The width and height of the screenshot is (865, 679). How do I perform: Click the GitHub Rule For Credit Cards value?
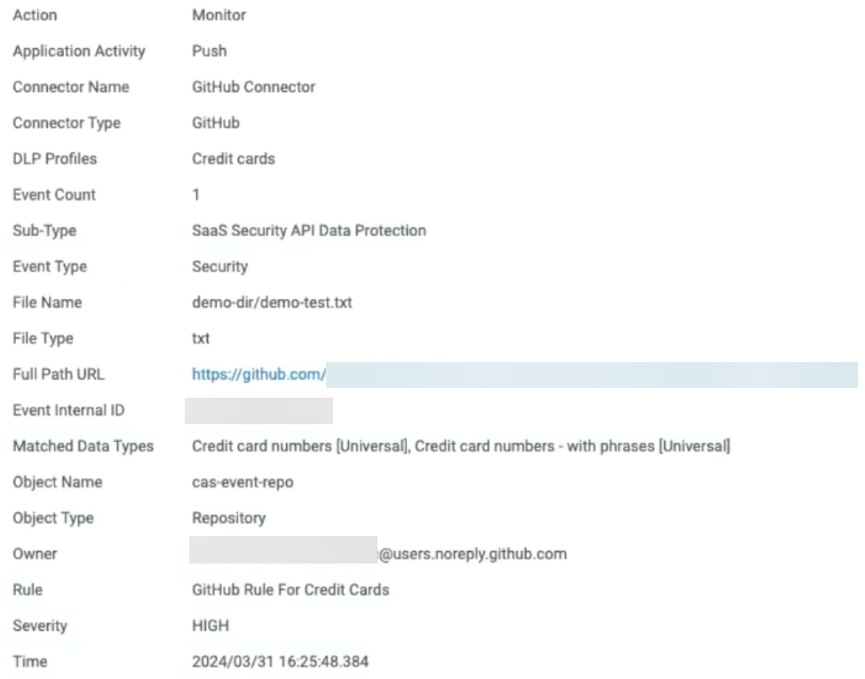[x=290, y=589]
